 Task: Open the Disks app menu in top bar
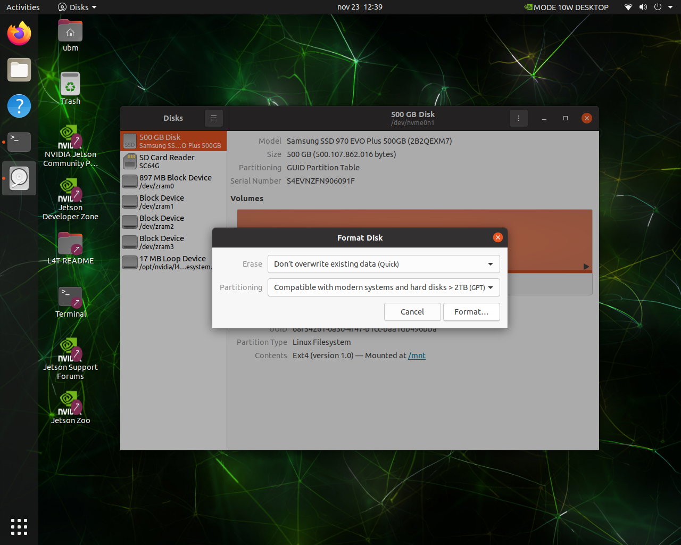pos(78,7)
